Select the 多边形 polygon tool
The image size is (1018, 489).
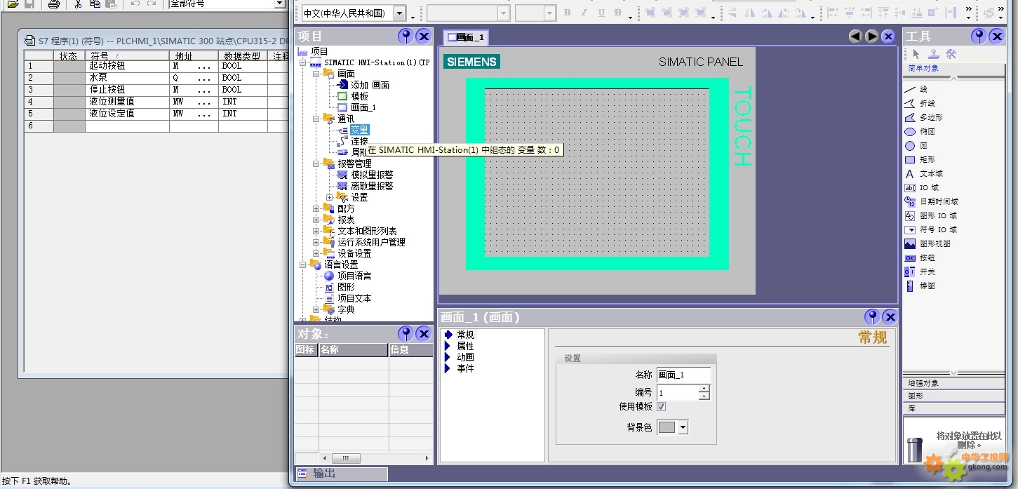click(x=923, y=117)
